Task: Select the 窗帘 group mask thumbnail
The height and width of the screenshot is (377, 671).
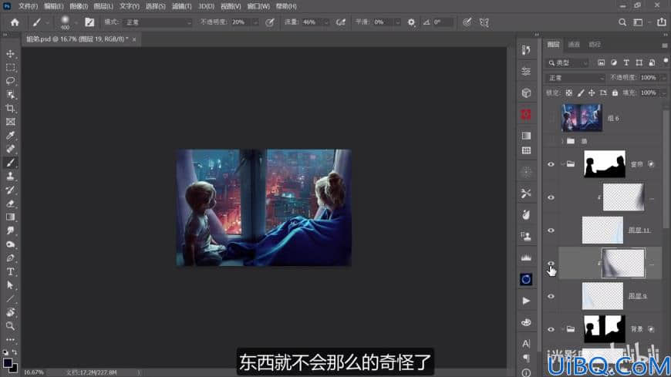Action: 605,164
